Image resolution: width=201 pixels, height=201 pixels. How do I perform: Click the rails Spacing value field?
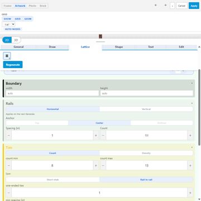coord(52,135)
